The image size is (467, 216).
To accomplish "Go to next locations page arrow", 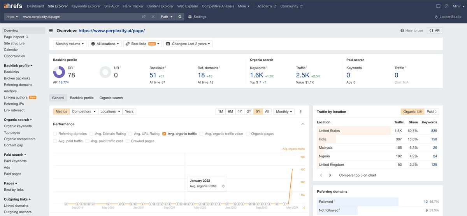I will click(x=330, y=175).
